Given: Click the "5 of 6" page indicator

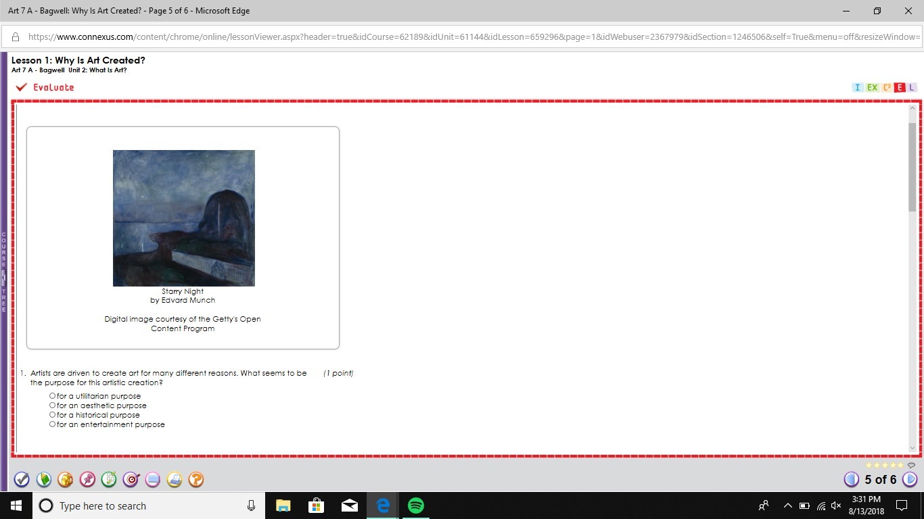Looking at the screenshot, I should coord(881,480).
